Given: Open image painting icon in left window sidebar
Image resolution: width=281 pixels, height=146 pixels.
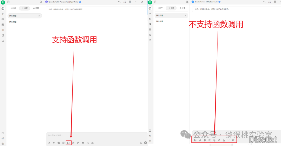Looking at the screenshot, I should 3,19.
